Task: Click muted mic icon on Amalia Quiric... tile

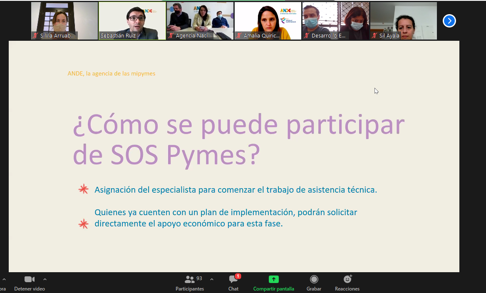Action: [239, 36]
